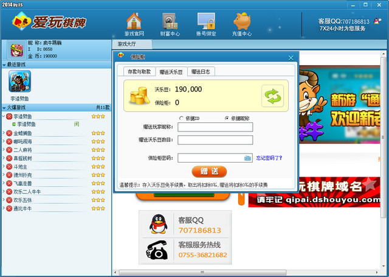The height and width of the screenshot is (277, 389).
Task: Open the soft keyboard icon in password field
Action: (x=247, y=158)
